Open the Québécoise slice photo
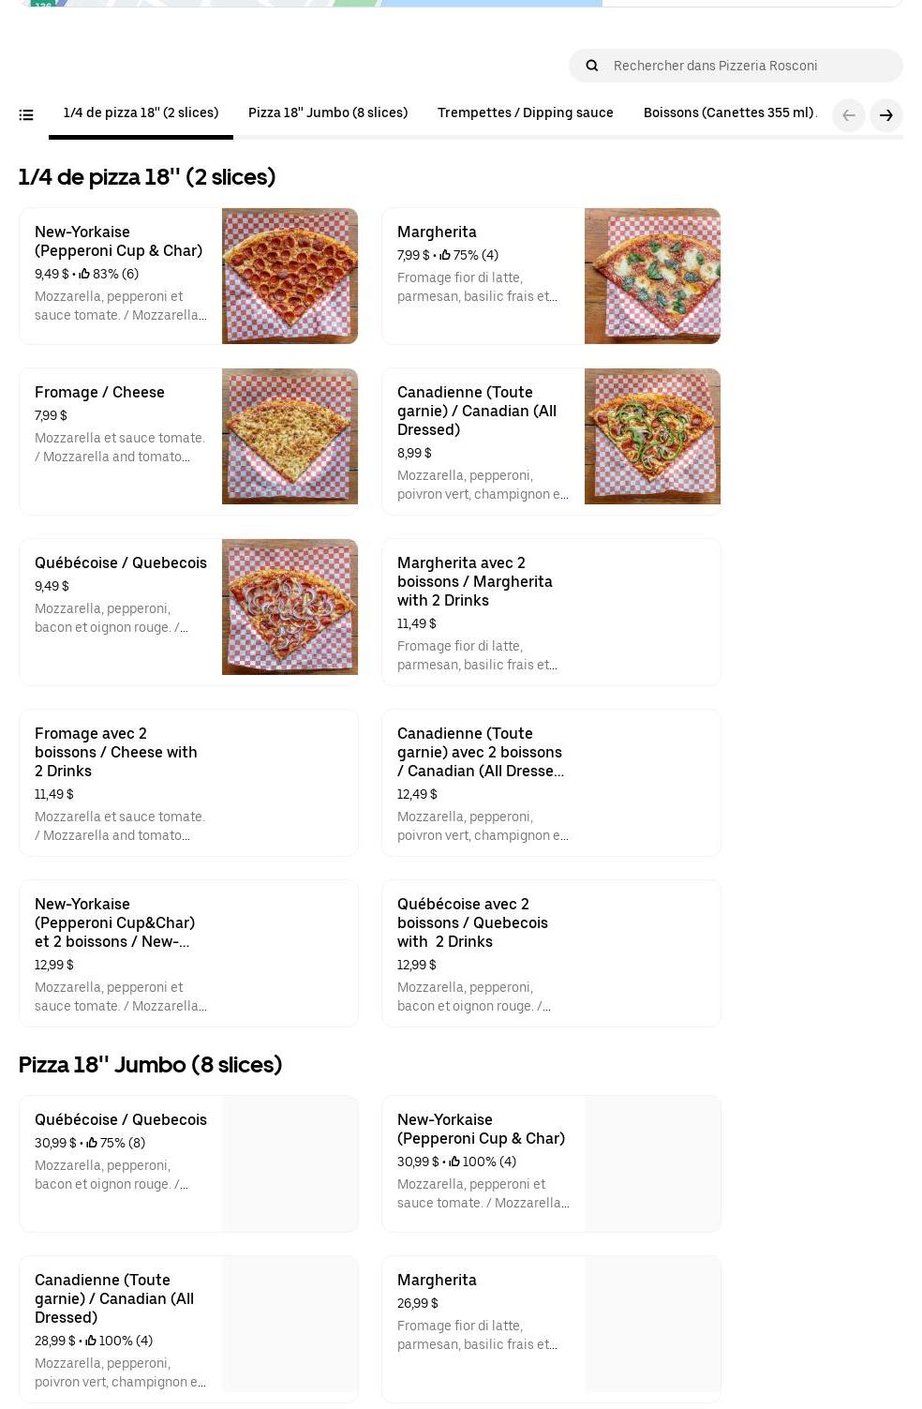 290,607
